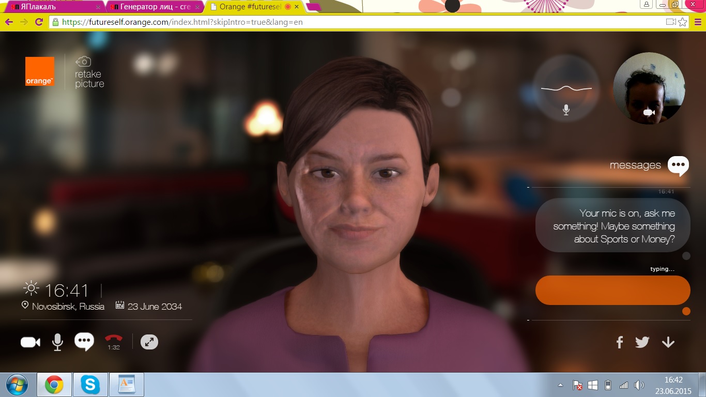706x397 pixels.
Task: Bookmark page with the star icon
Action: coord(683,22)
